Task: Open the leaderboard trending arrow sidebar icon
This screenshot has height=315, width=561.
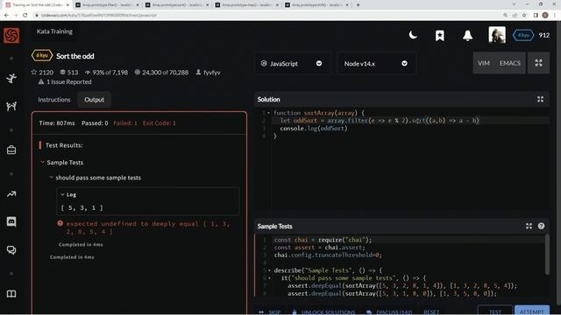Action: (x=11, y=194)
